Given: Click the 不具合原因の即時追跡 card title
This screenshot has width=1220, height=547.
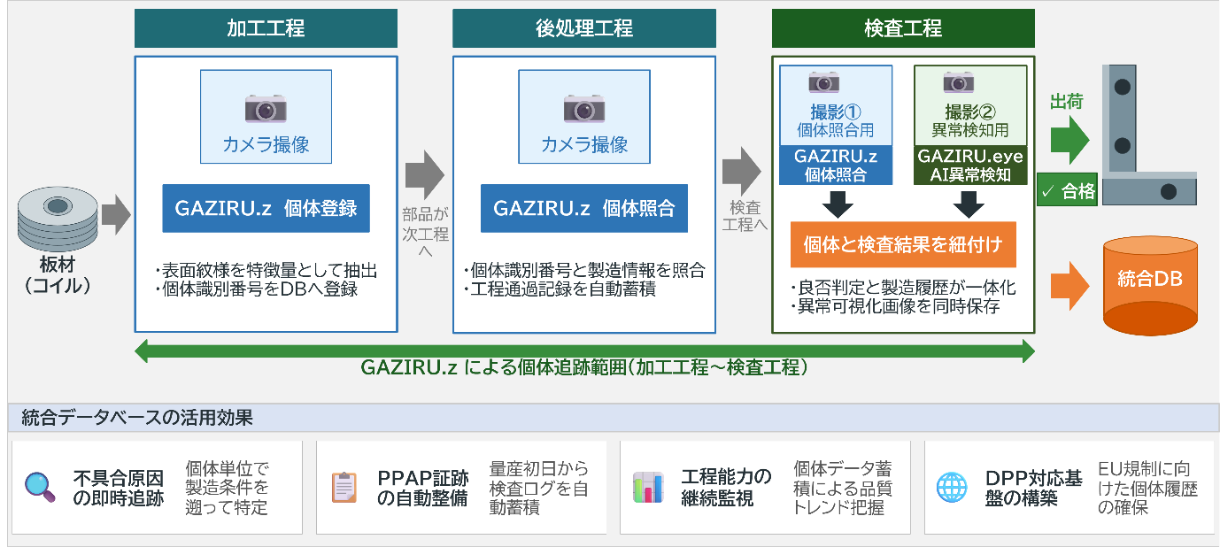Looking at the screenshot, I should pyautogui.click(x=118, y=488).
